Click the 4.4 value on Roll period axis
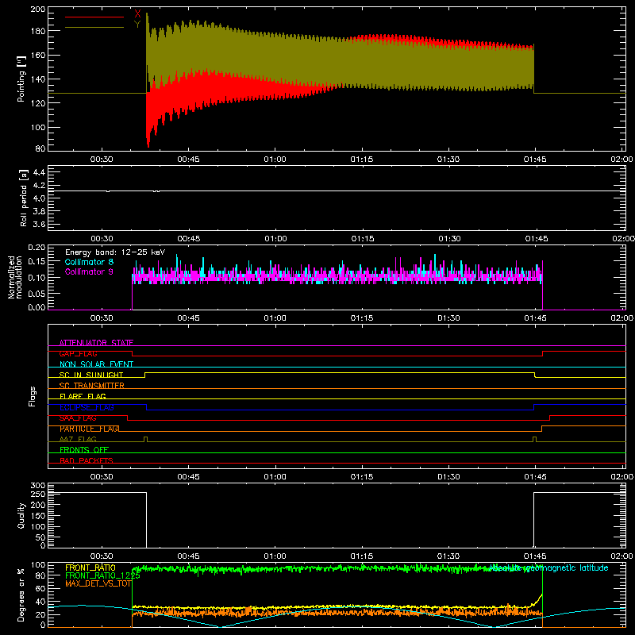 (x=39, y=172)
